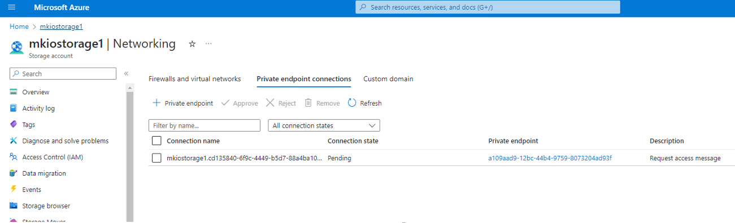Image resolution: width=735 pixels, height=223 pixels.
Task: Click the Activity log icon
Action: click(14, 108)
